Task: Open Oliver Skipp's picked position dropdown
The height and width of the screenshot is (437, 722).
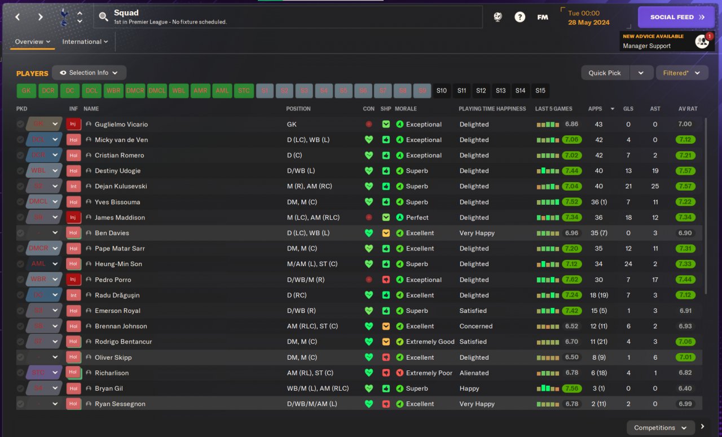Action: click(44, 357)
